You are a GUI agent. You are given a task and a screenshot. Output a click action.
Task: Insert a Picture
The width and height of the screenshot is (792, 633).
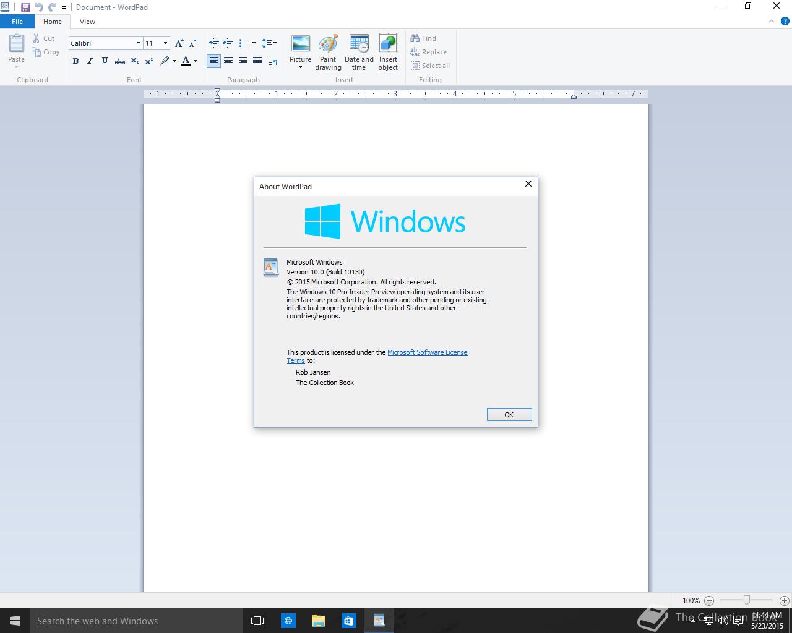click(x=300, y=48)
